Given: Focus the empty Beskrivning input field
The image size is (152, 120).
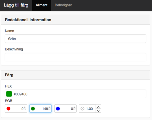Looking at the screenshot, I should pos(75,57).
